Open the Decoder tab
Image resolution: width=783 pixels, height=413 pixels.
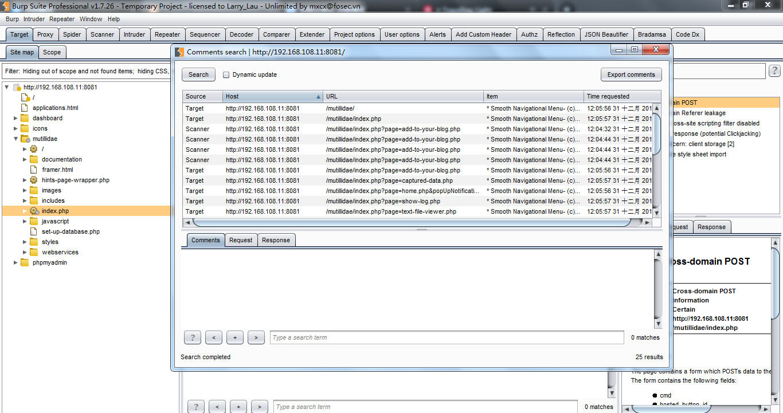[241, 34]
